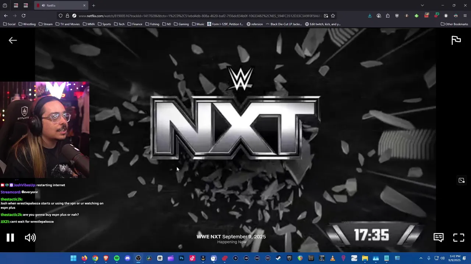Go back one page in browser
The height and width of the screenshot is (264, 471).
pyautogui.click(x=6, y=16)
